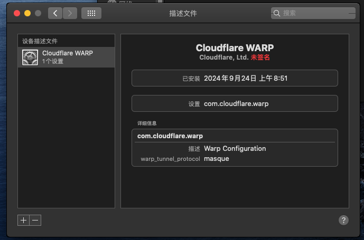The height and width of the screenshot is (240, 364).
Task: Go back with the left chevron button
Action: pos(55,13)
